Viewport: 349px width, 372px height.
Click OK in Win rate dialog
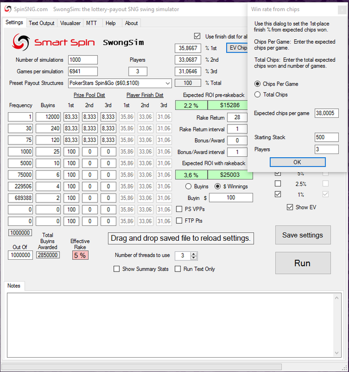coord(297,162)
